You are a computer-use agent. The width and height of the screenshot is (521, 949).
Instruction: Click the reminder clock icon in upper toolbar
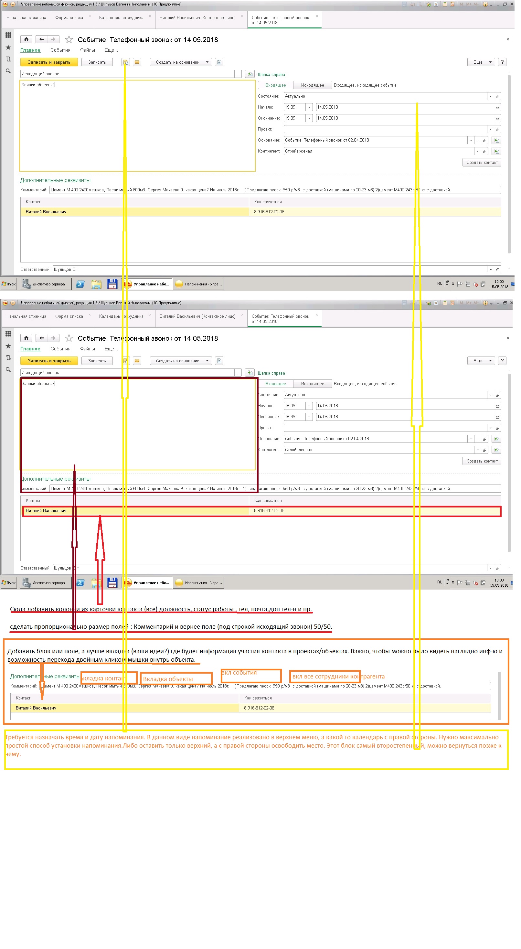coord(126,62)
